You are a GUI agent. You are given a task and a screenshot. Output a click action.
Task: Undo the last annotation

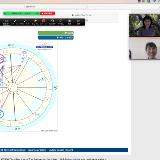pos(52,22)
